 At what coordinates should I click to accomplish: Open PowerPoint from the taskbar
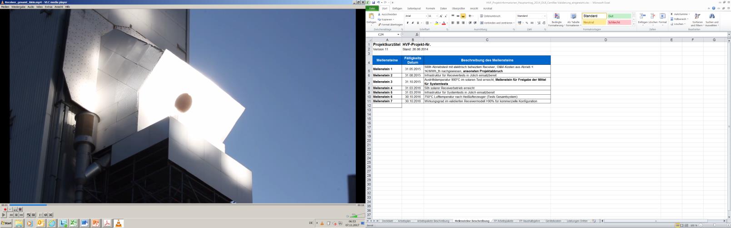(96, 223)
